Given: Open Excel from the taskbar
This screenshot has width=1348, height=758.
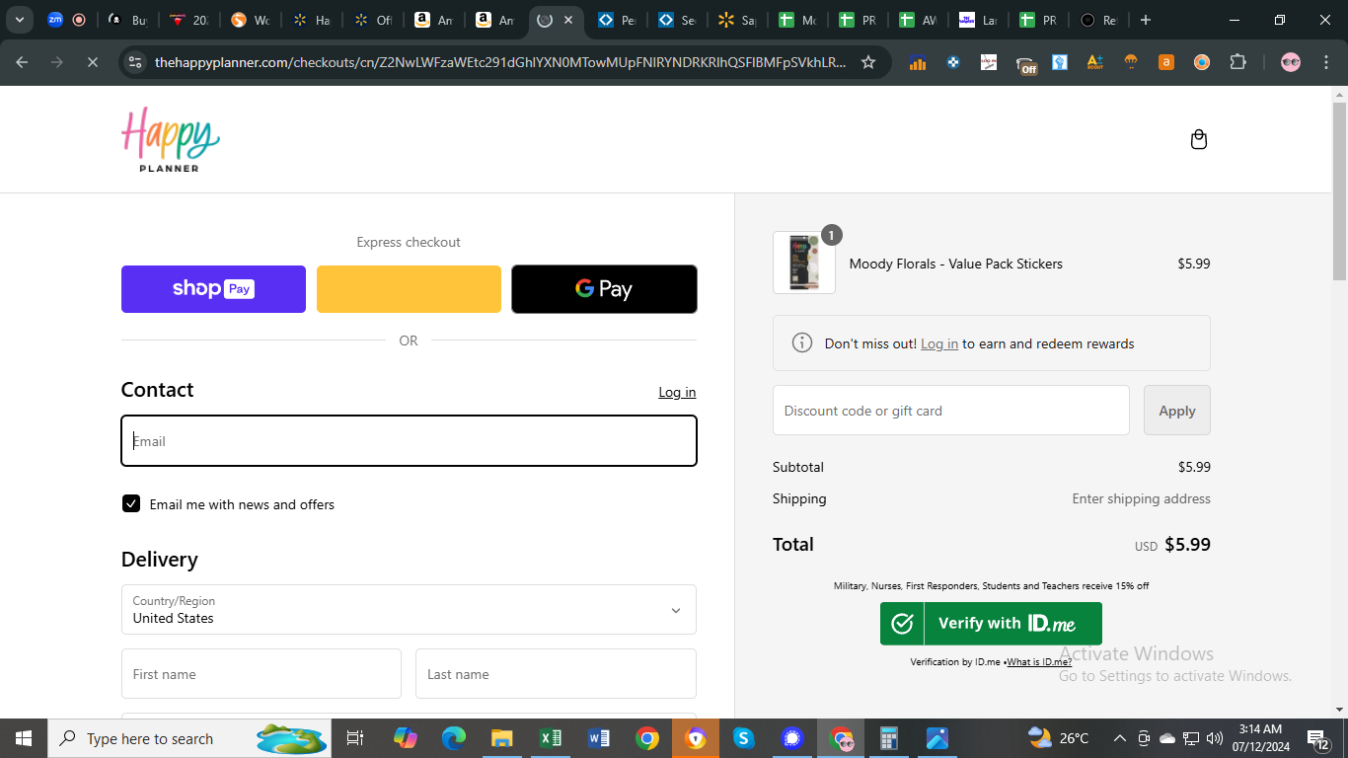Looking at the screenshot, I should pyautogui.click(x=551, y=738).
